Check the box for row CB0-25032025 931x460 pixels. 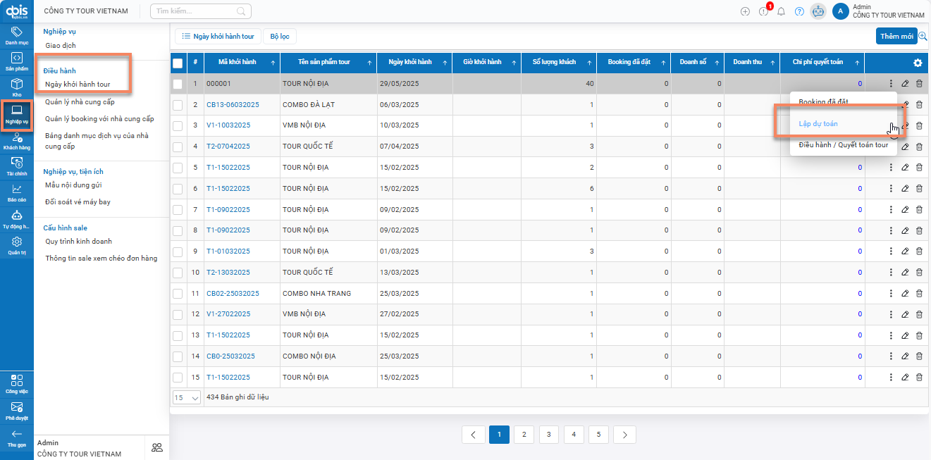[x=178, y=356]
